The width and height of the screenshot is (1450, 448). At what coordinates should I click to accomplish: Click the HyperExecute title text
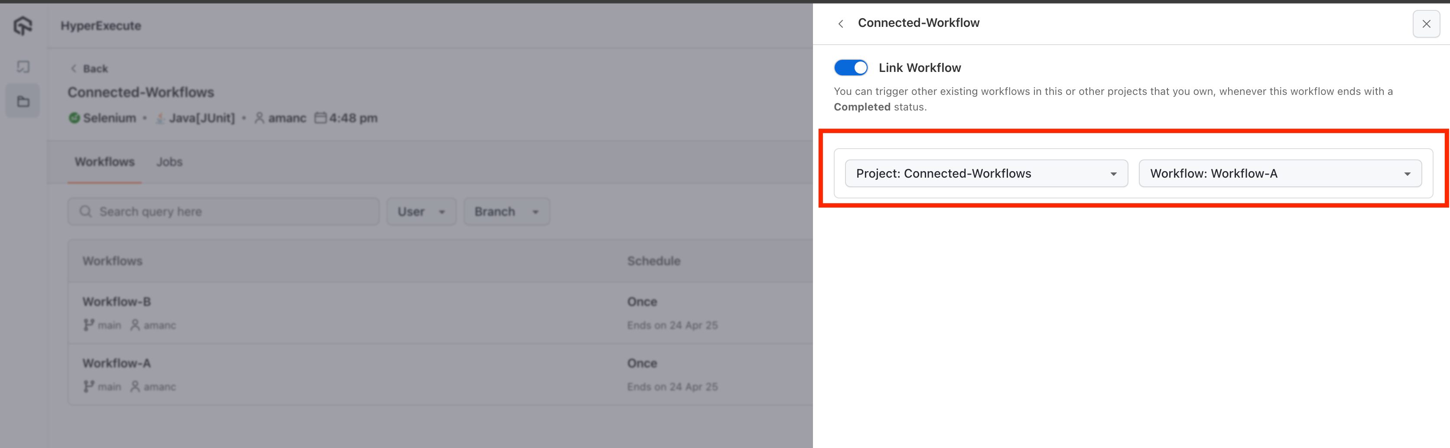pyautogui.click(x=101, y=26)
